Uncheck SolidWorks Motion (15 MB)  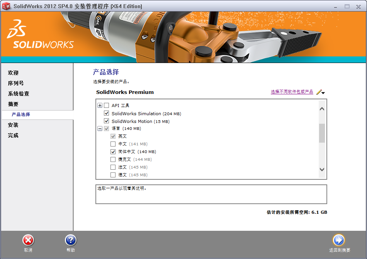tap(107, 121)
